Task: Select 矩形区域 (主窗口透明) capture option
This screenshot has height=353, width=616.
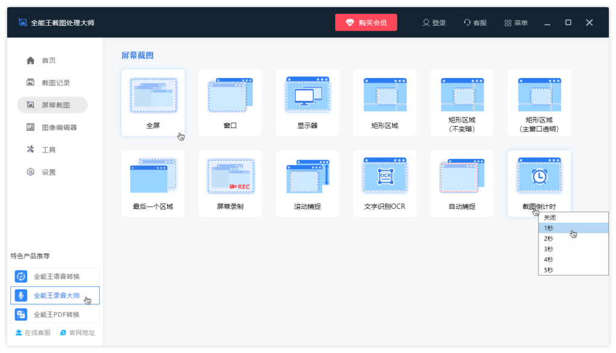Action: pos(539,96)
